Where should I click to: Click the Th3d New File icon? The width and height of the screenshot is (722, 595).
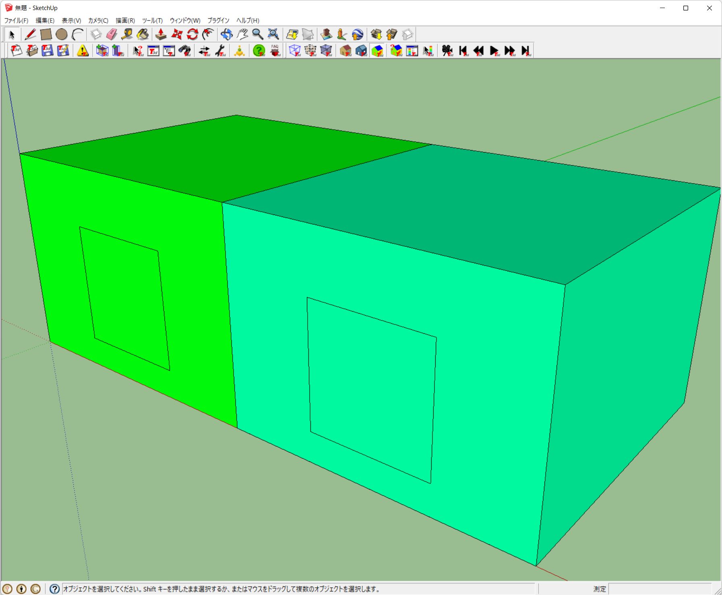[16, 51]
